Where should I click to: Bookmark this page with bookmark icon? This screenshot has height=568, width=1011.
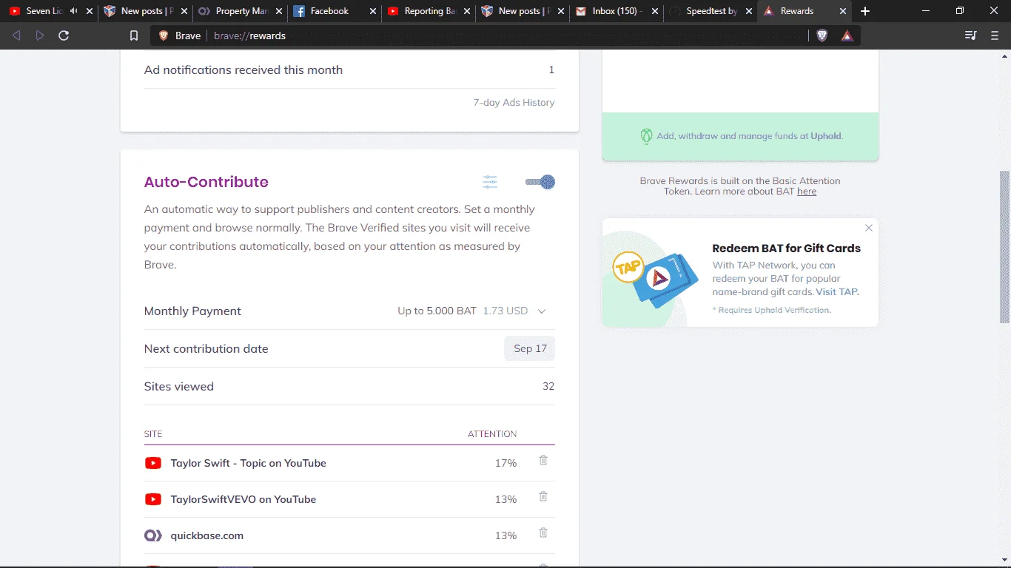coord(134,35)
